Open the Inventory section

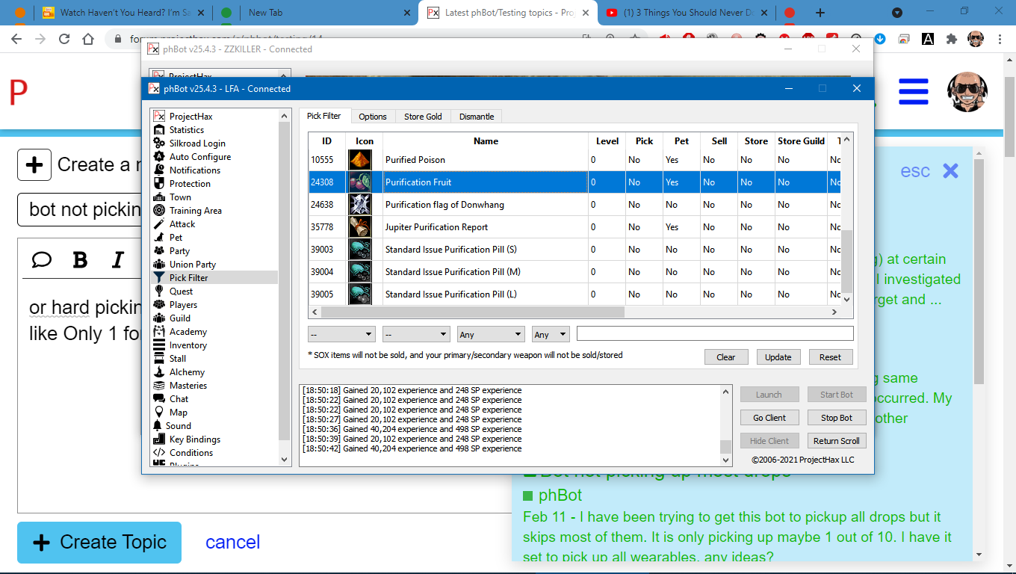188,345
